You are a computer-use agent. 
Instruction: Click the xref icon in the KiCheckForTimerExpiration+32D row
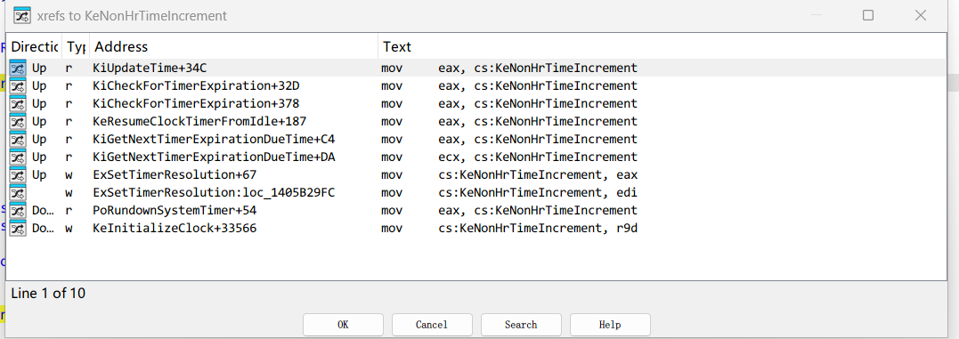18,85
